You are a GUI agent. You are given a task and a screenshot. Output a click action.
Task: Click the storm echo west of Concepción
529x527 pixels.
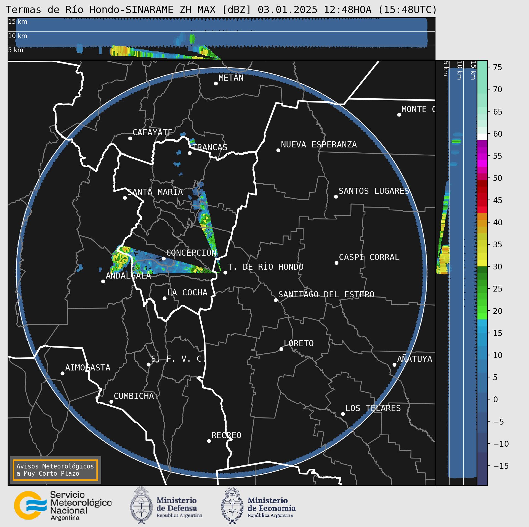[121, 259]
